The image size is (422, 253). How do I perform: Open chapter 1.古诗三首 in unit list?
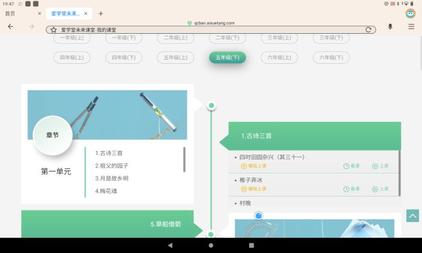(109, 153)
